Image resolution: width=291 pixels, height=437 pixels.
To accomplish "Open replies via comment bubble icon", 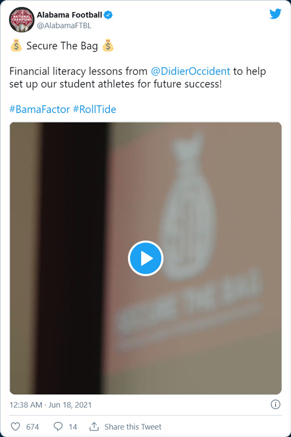I will (58, 426).
